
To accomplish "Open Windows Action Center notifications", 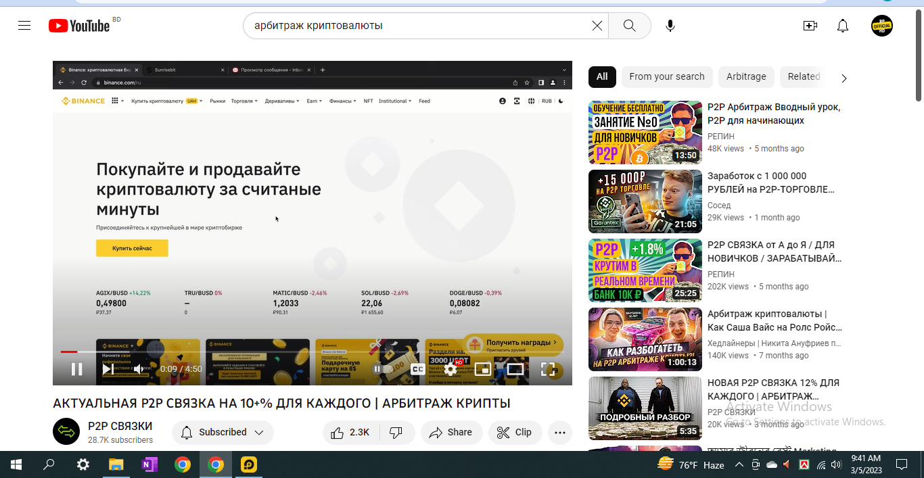I will tap(902, 464).
